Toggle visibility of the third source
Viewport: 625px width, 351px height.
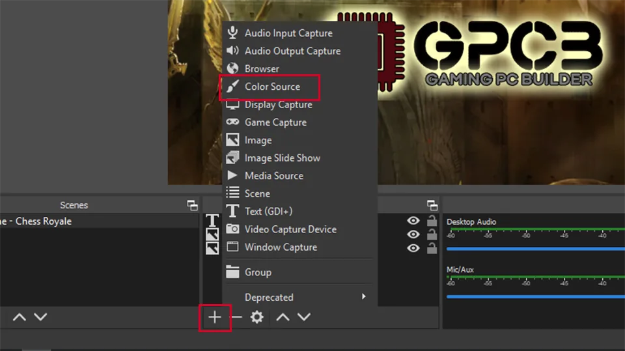pos(413,248)
